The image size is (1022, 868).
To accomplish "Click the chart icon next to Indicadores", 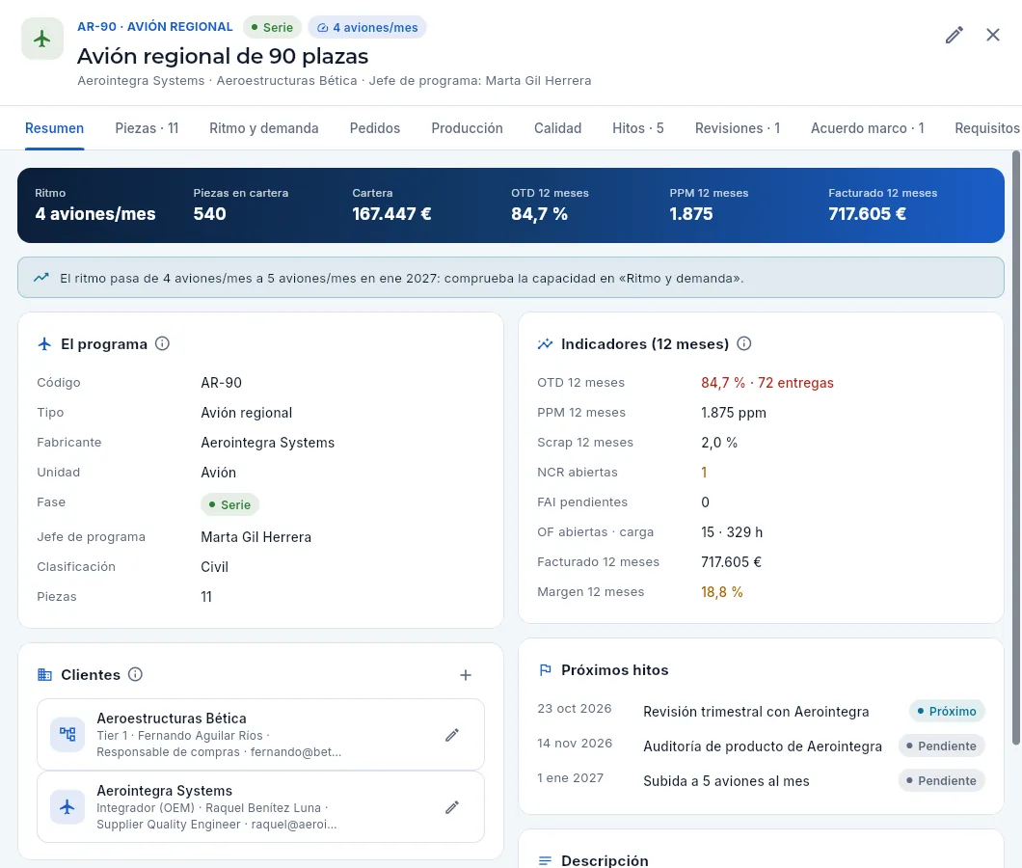I will pos(545,343).
